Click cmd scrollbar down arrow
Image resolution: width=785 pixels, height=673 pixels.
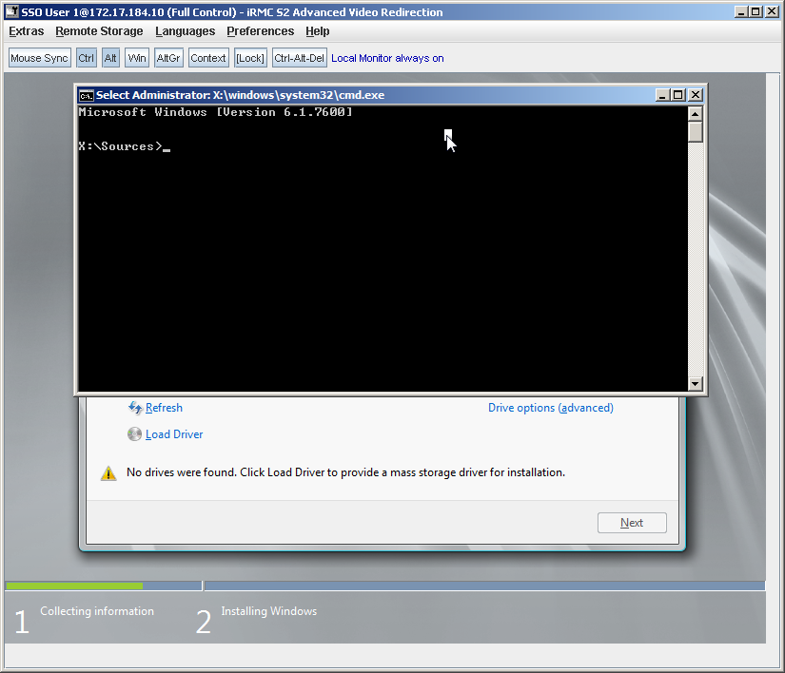point(695,384)
